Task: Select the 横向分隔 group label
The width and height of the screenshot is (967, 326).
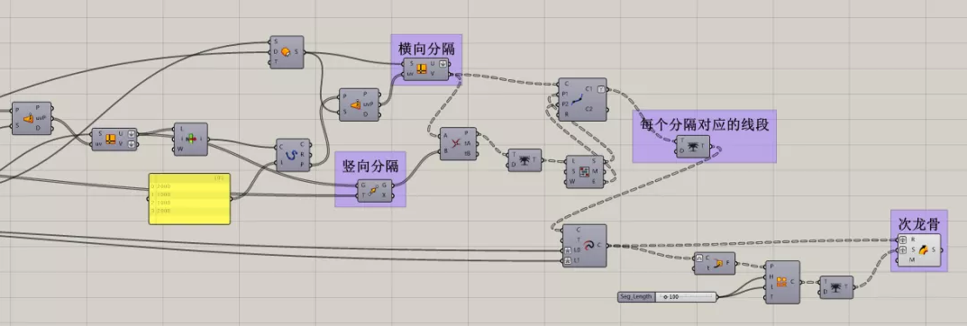Action: [x=427, y=48]
